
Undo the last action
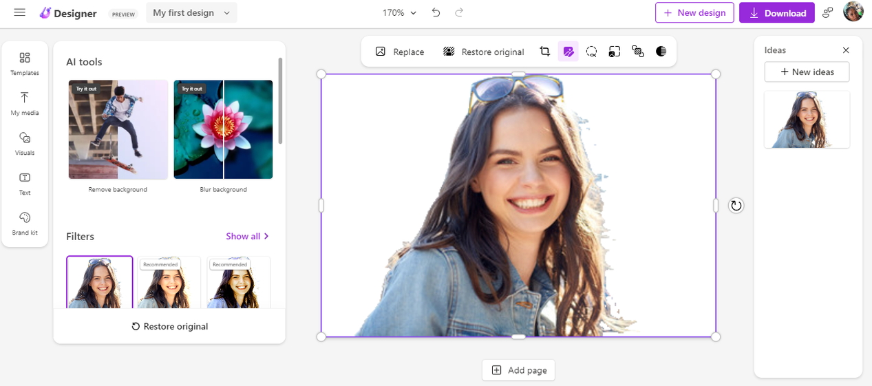436,12
